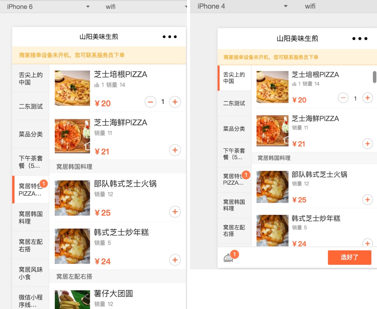
Task: Decrease 芝士培根PIZZA quantity in iPhone 6 view
Action: [x=150, y=102]
